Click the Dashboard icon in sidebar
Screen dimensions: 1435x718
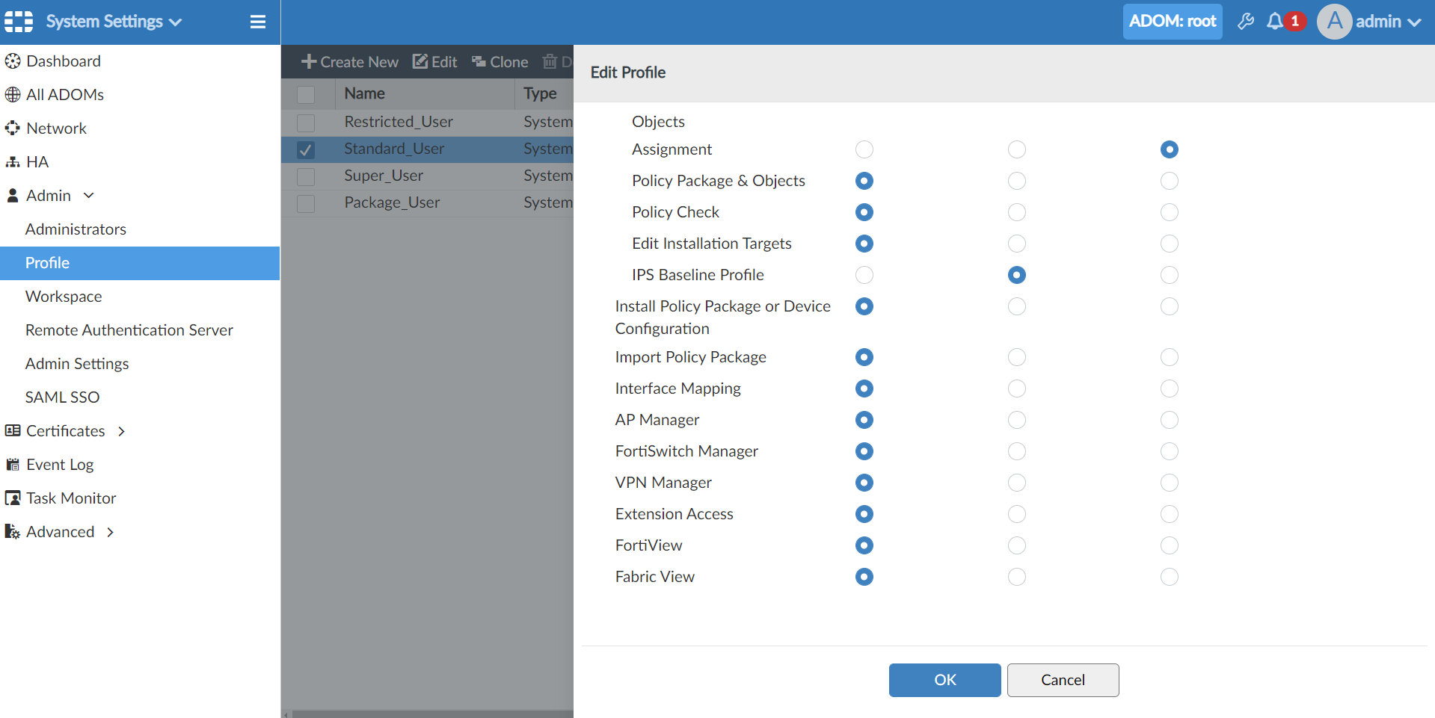point(13,61)
